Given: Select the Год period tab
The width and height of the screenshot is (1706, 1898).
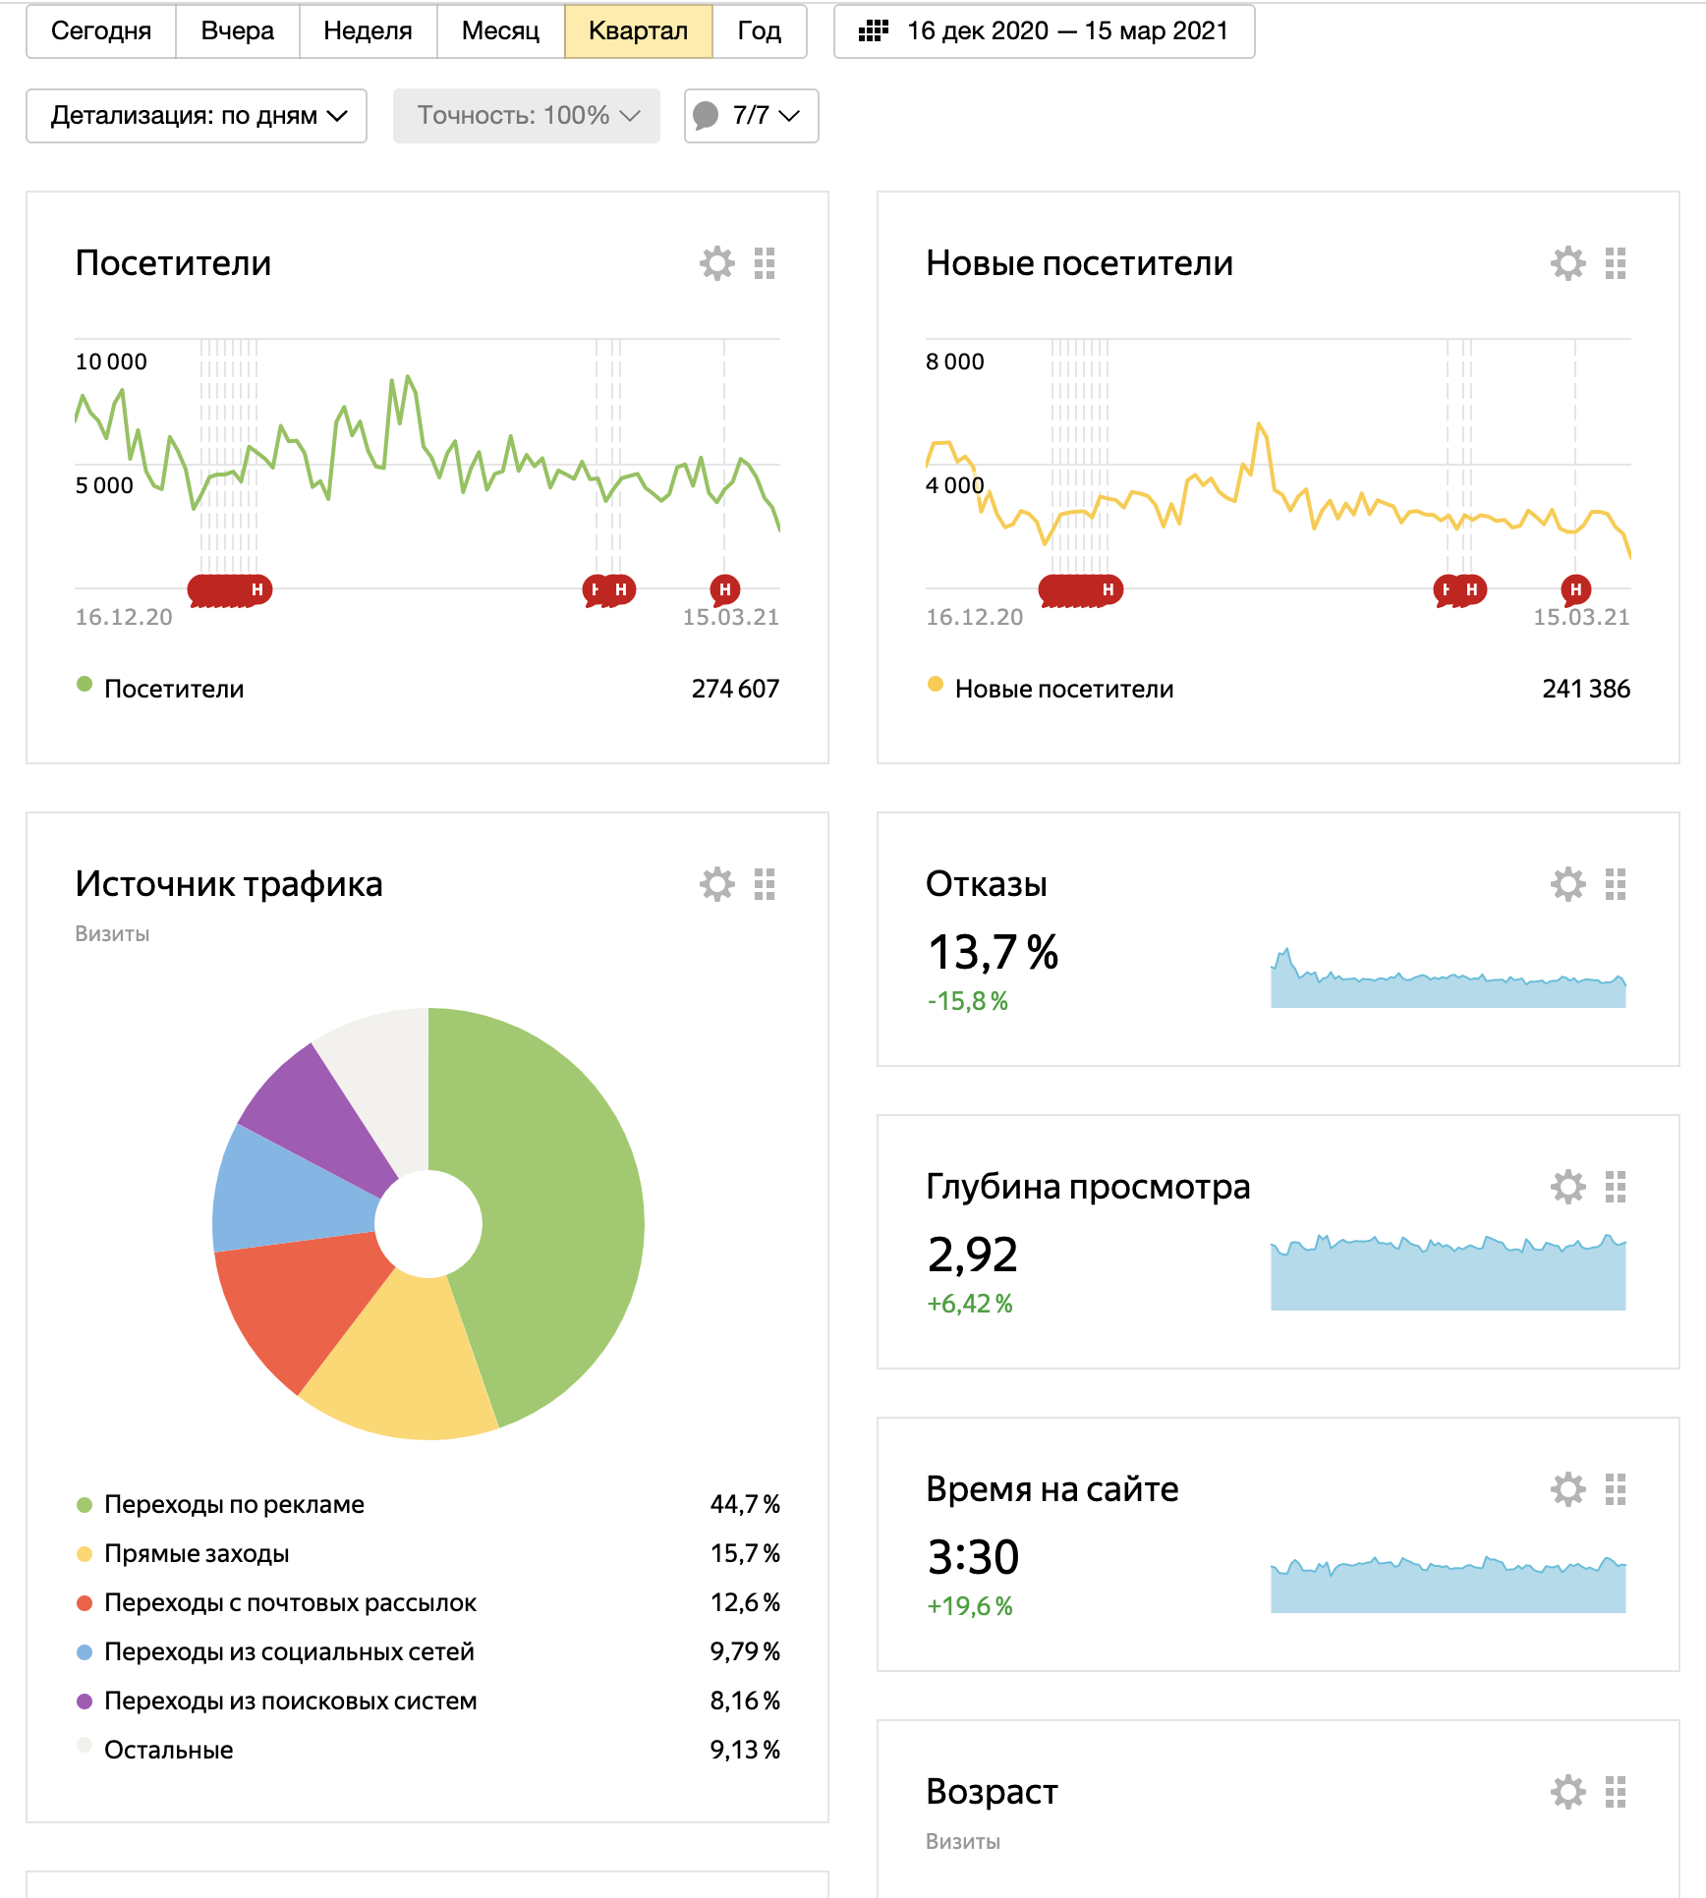Looking at the screenshot, I should 760,30.
